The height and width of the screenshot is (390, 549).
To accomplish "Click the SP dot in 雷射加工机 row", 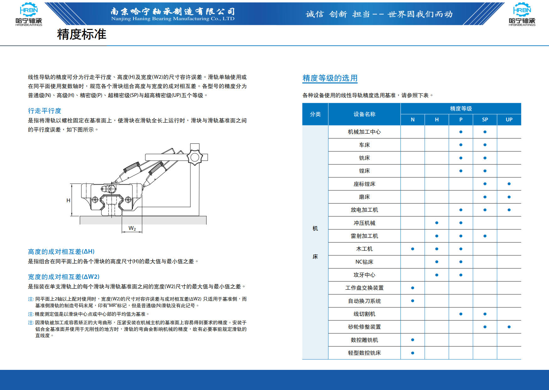I will 485,236.
